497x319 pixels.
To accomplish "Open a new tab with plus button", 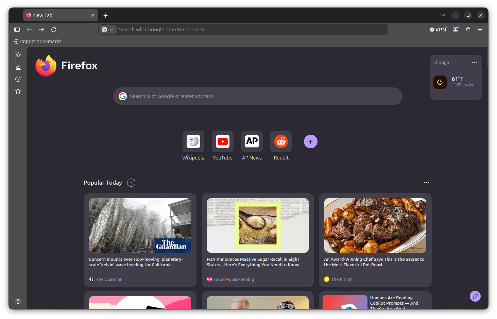I will 106,15.
